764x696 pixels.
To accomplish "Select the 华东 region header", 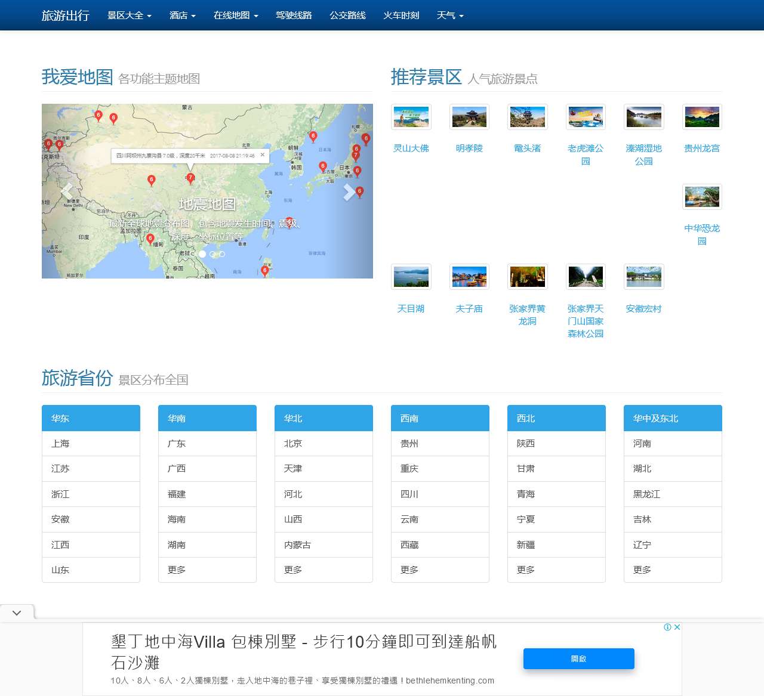I will tap(91, 418).
